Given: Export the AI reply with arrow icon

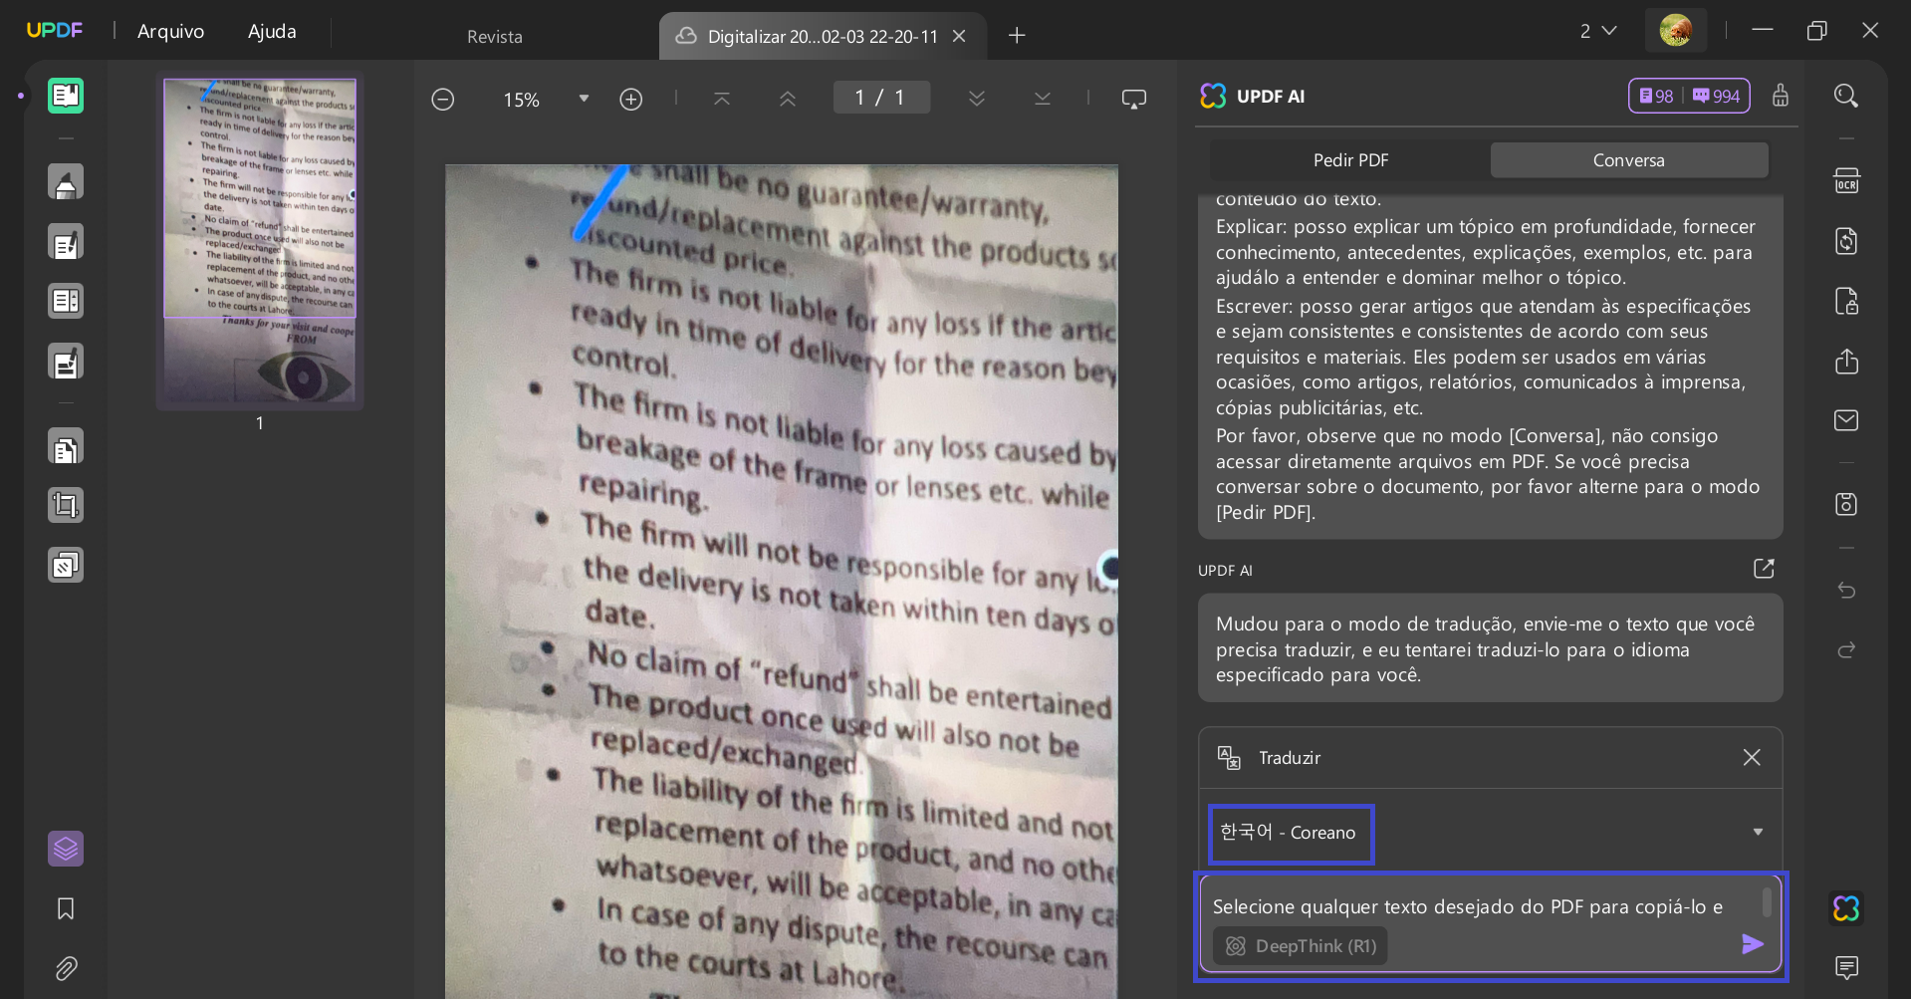Looking at the screenshot, I should click(x=1764, y=569).
